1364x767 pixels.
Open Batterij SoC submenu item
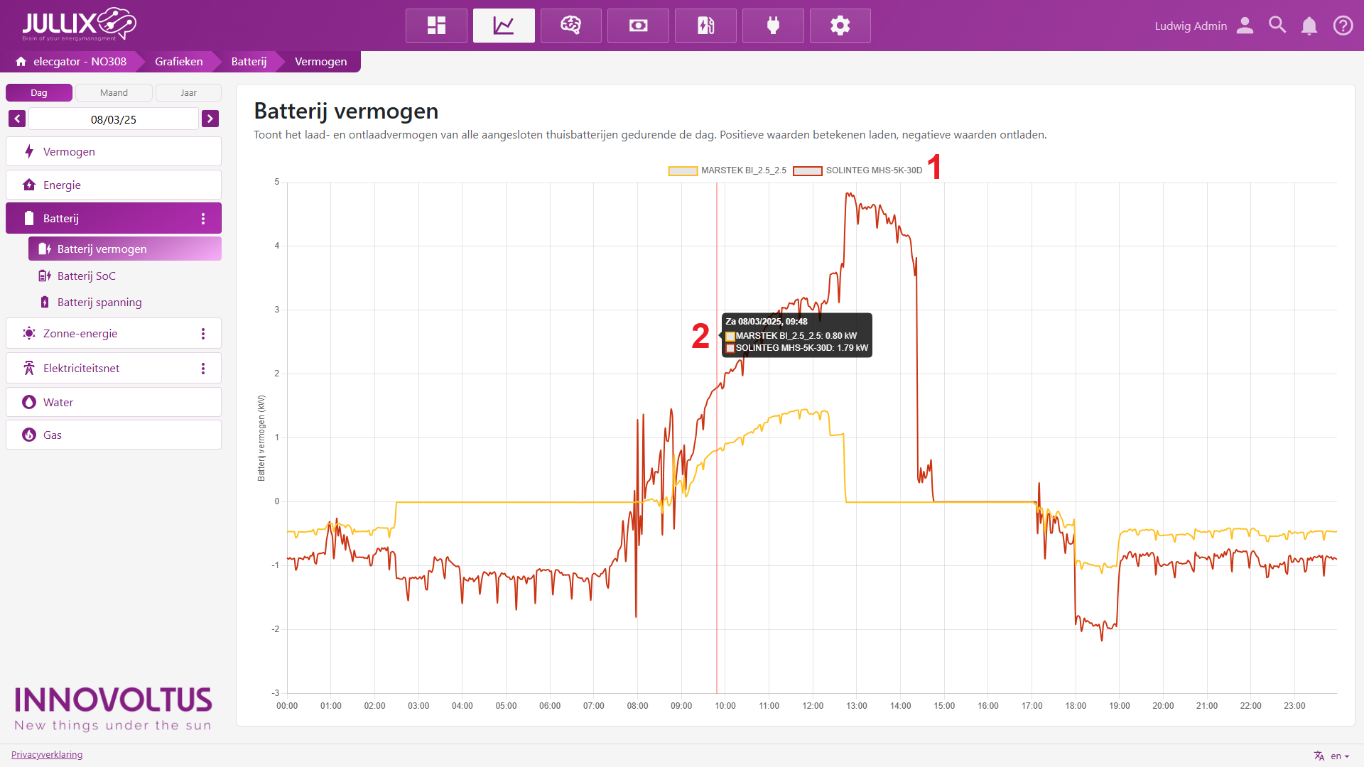pyautogui.click(x=86, y=276)
